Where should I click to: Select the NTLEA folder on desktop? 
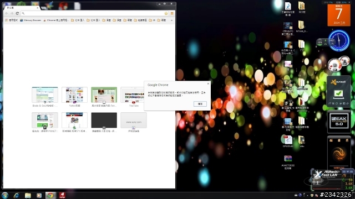click(301, 27)
